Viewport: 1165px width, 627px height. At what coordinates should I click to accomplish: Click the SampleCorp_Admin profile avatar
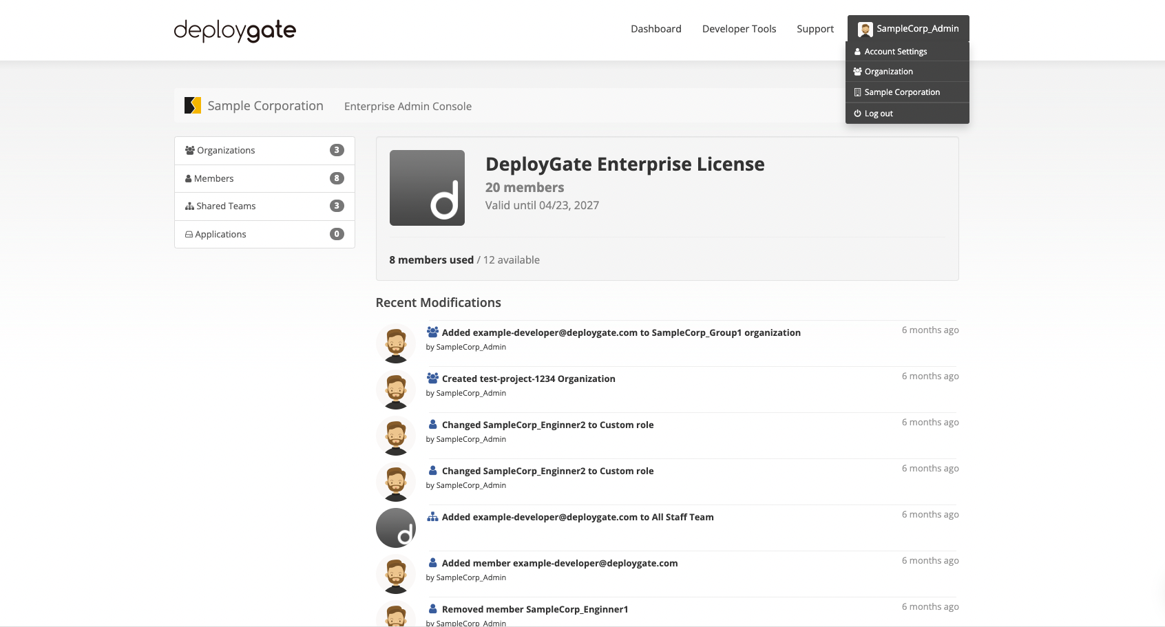click(864, 28)
